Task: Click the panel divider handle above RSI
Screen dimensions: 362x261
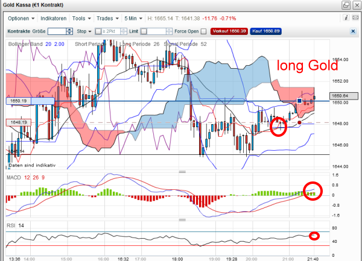Action: (x=182, y=220)
